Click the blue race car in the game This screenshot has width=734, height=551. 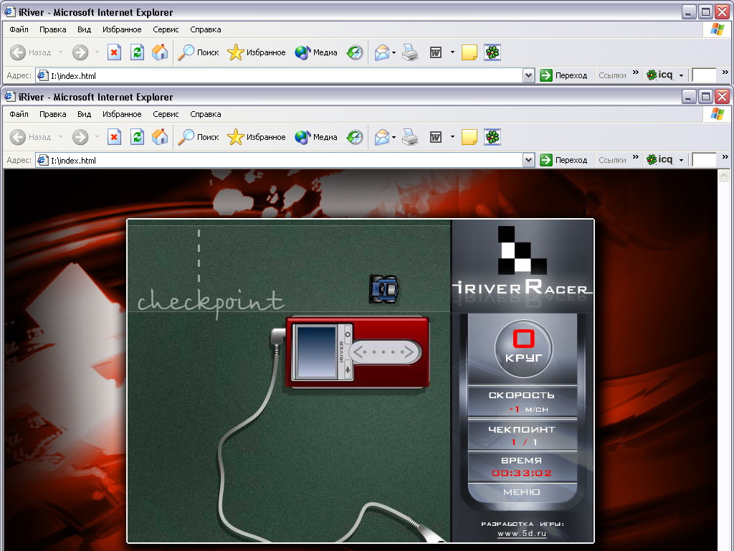coord(383,288)
